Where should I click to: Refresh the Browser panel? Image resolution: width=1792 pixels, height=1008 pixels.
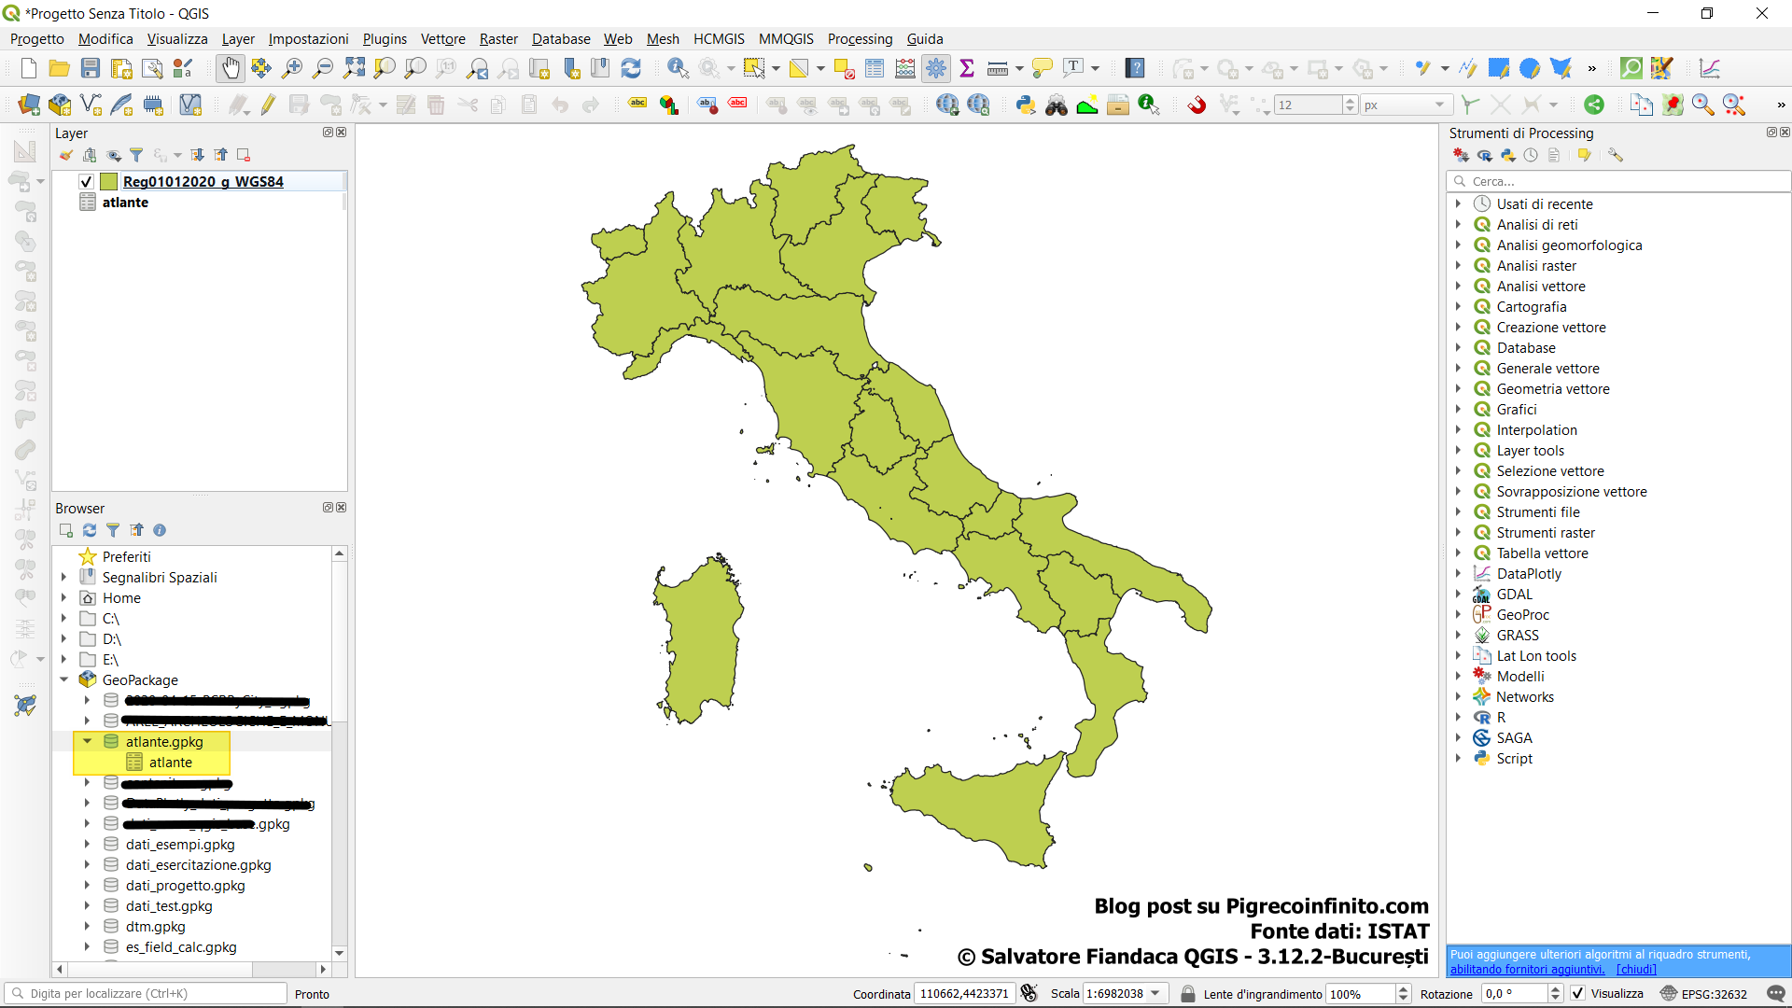pyautogui.click(x=90, y=530)
